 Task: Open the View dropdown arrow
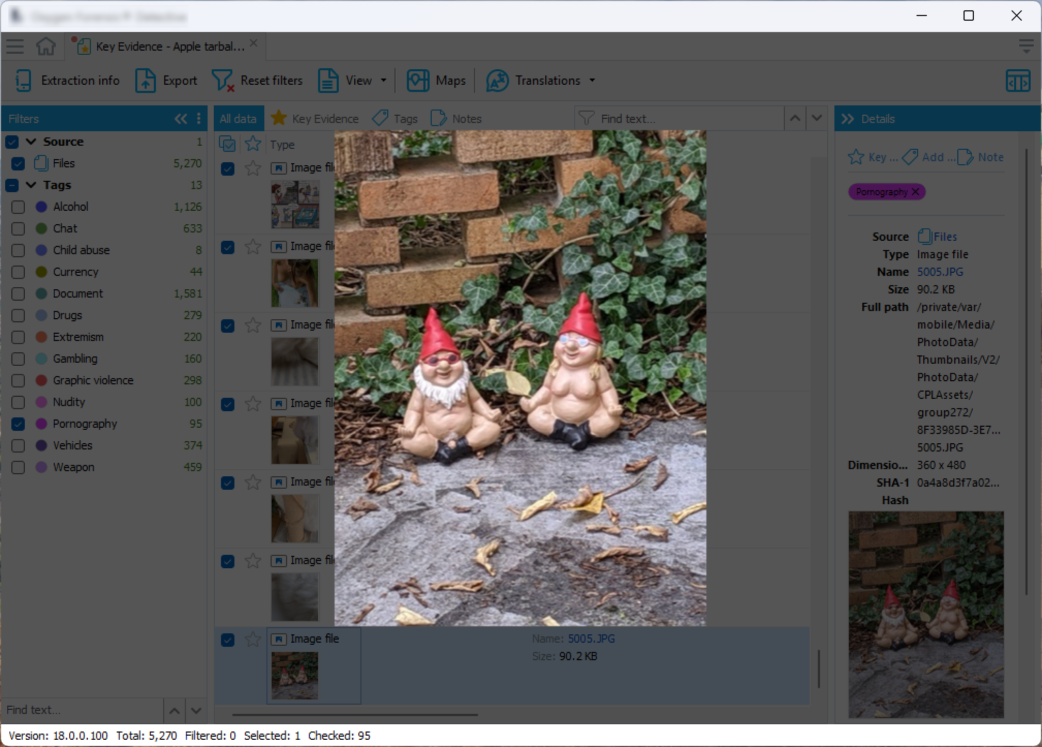point(384,81)
